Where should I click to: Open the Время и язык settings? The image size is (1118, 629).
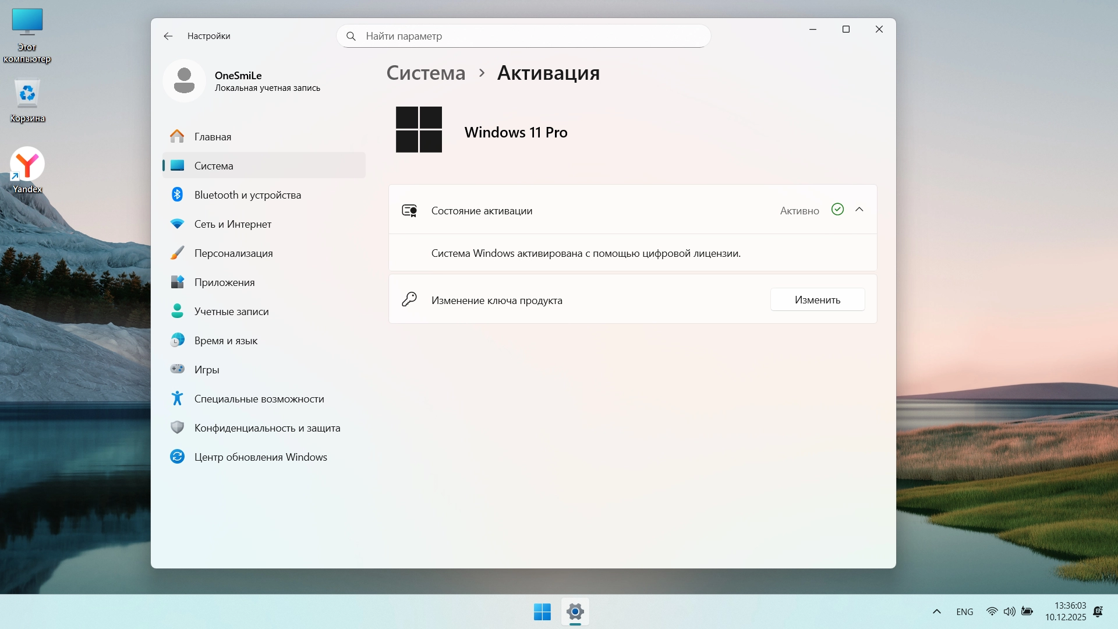pyautogui.click(x=225, y=341)
